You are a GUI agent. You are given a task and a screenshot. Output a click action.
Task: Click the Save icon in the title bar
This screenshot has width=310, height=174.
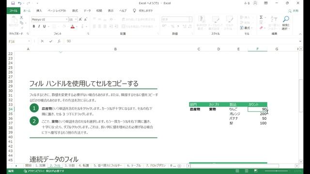point(13,3)
